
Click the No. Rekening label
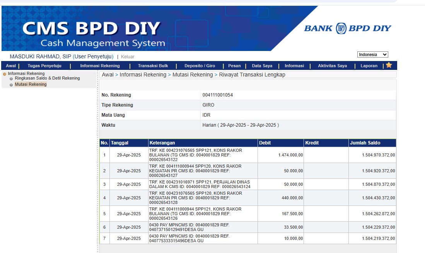coord(116,95)
